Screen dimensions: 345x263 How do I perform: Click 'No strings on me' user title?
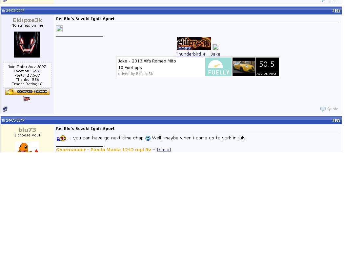(27, 25)
